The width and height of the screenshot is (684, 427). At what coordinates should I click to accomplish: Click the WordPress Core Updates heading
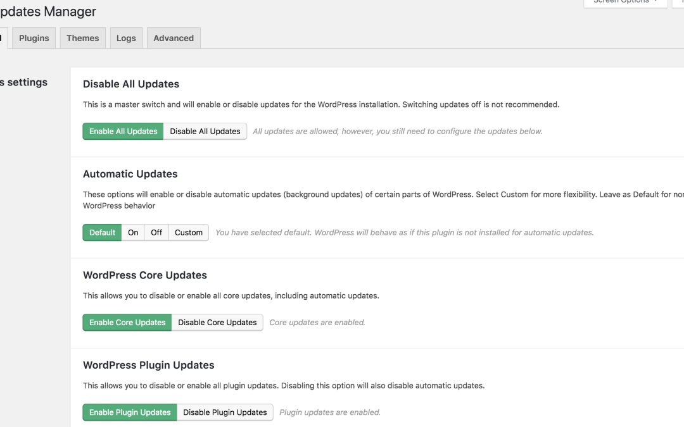pos(145,275)
